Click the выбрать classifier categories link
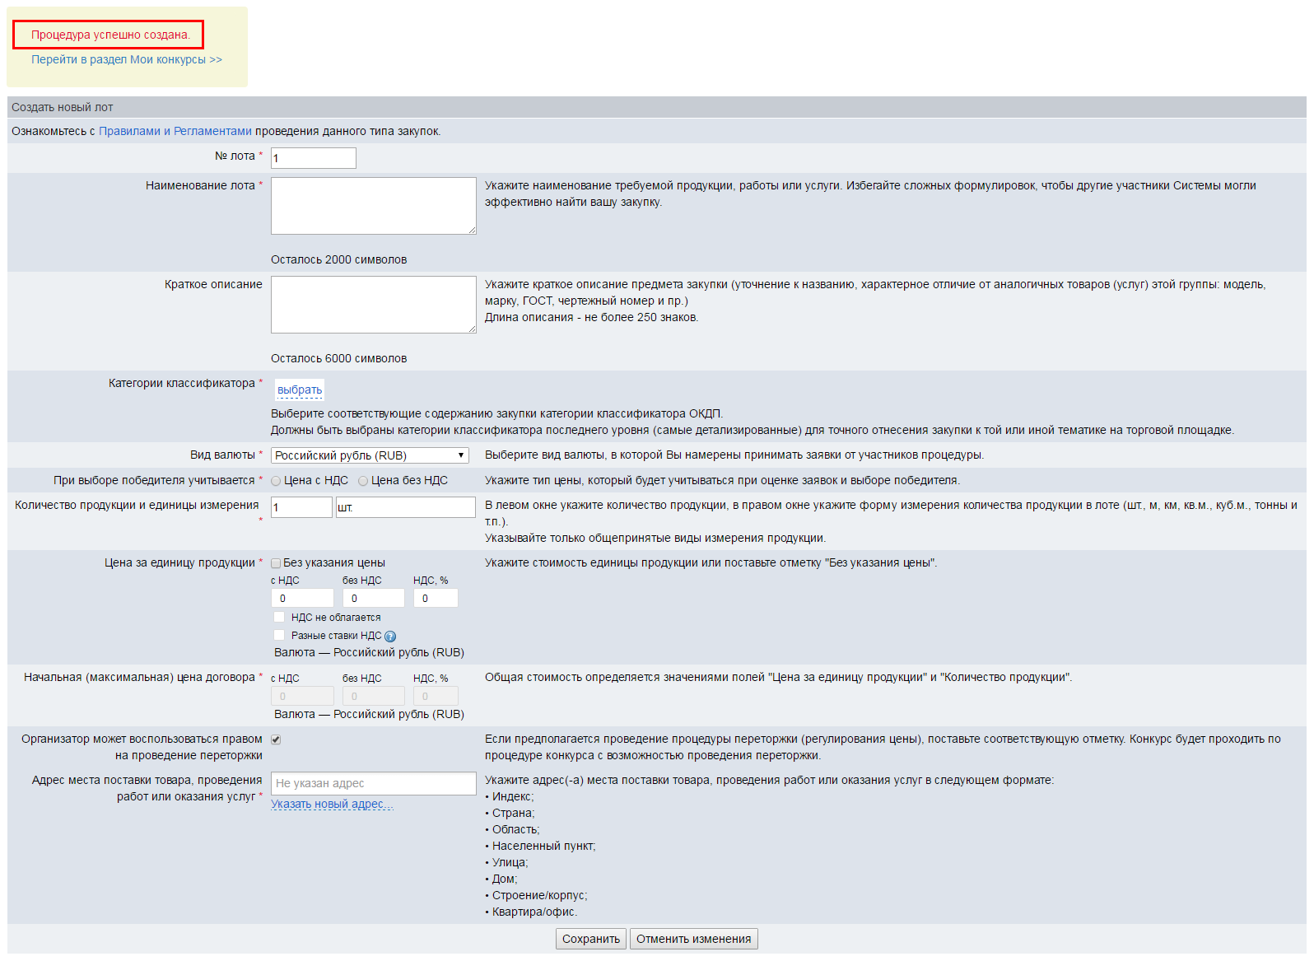 click(300, 390)
